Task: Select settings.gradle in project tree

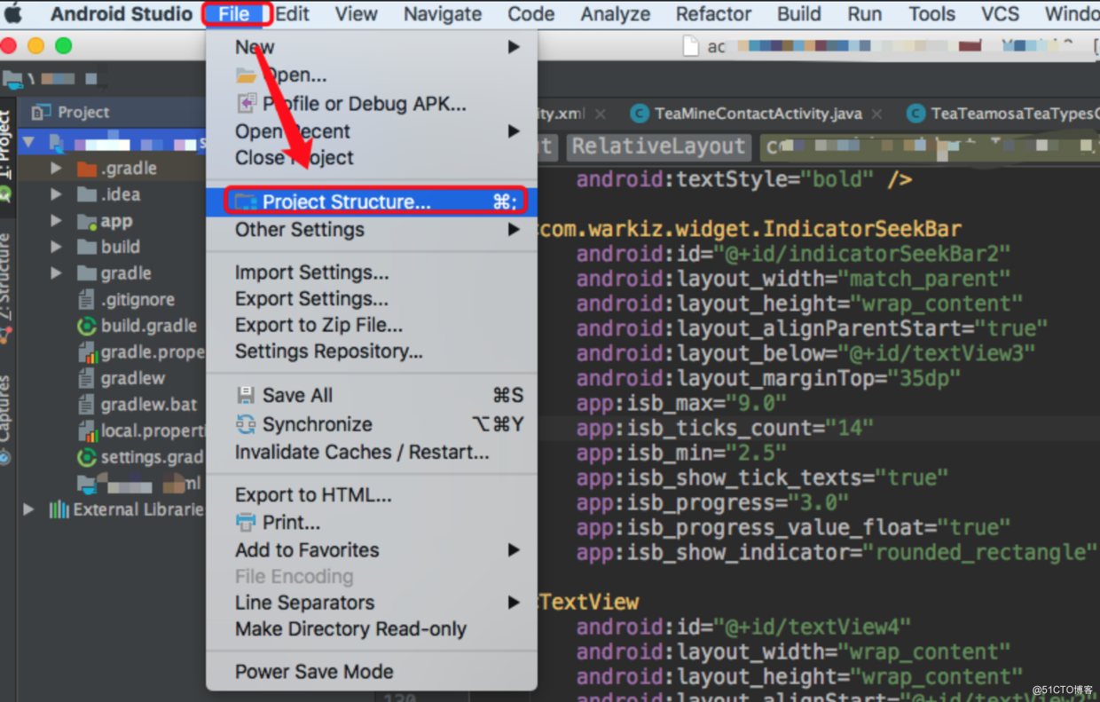Action: (x=152, y=458)
